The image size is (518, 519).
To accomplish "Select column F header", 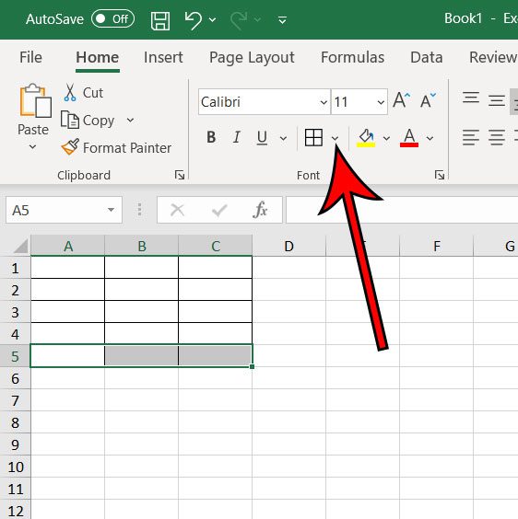I will tap(436, 246).
